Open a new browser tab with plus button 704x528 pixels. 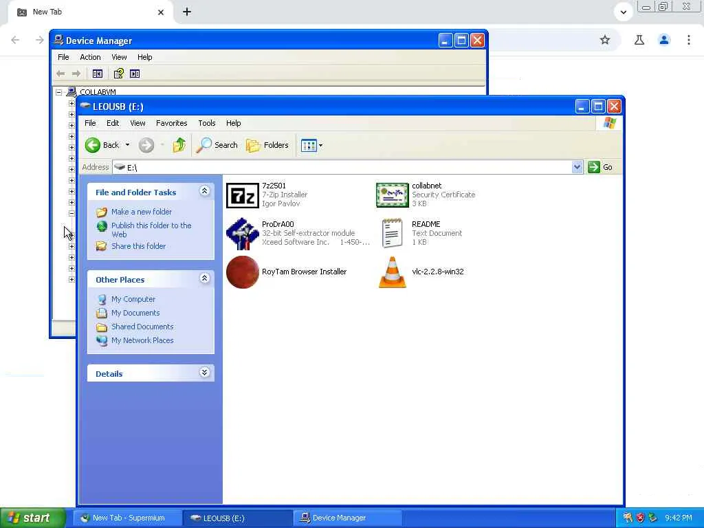point(187,12)
